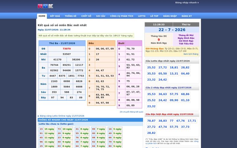Click the Đầu column header
The width and height of the screenshot is (237, 148).
[91, 43]
